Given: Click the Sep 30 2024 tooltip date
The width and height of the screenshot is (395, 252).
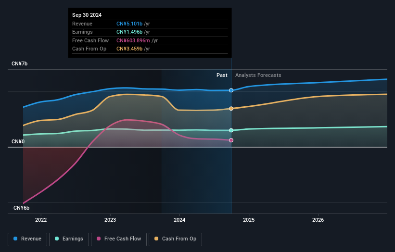Looking at the screenshot, I should pyautogui.click(x=87, y=15).
